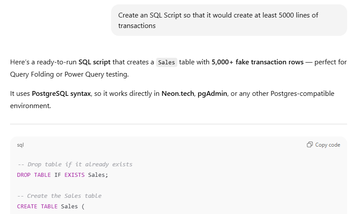Viewport: 359px width, 214px height.
Task: Click the Copy code clipboard icon
Action: click(x=310, y=145)
